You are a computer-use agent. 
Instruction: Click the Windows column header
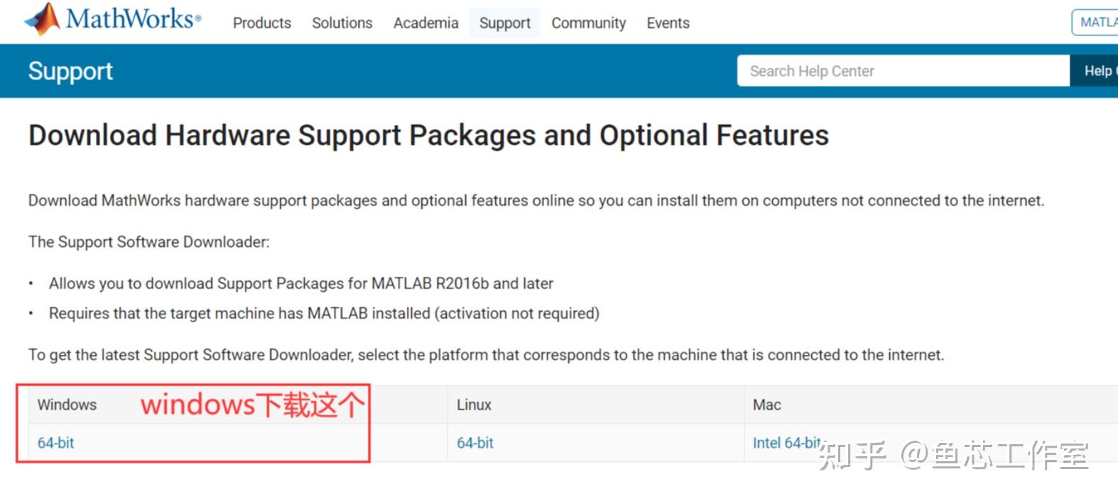tap(67, 404)
